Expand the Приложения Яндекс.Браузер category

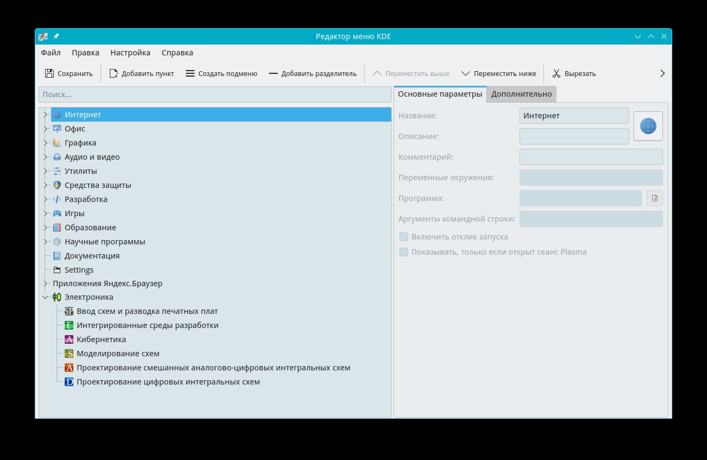(46, 283)
